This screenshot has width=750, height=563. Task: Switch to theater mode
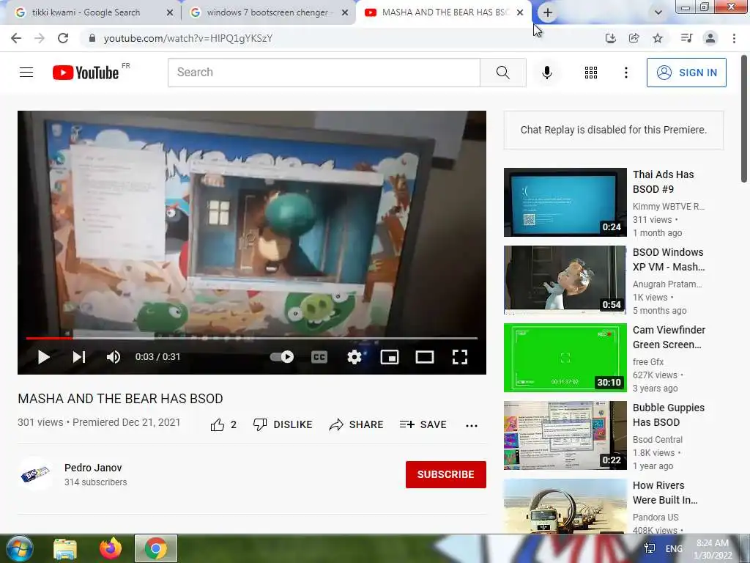tap(425, 357)
